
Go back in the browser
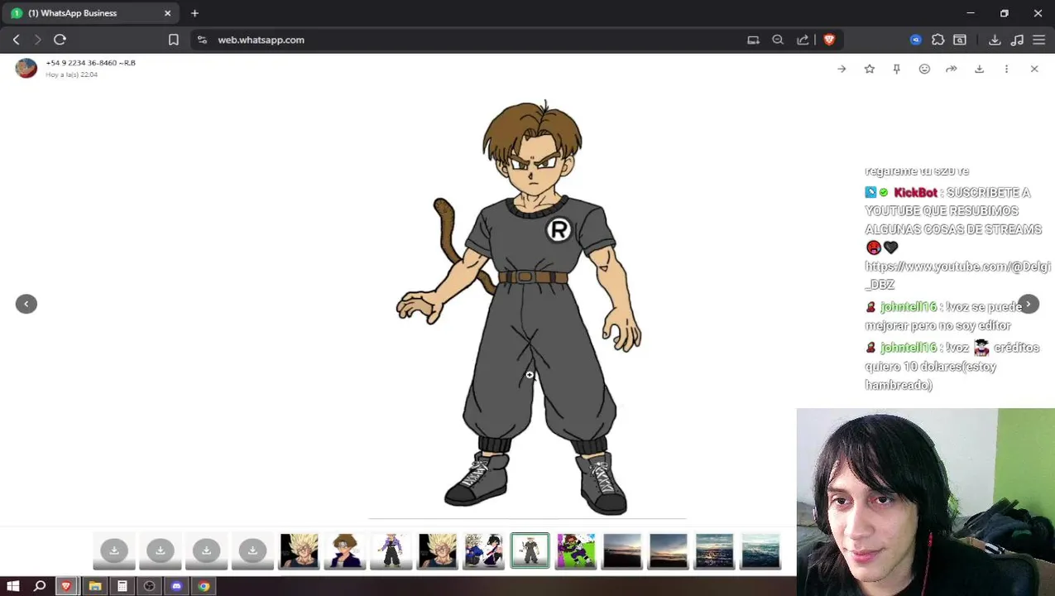click(16, 40)
